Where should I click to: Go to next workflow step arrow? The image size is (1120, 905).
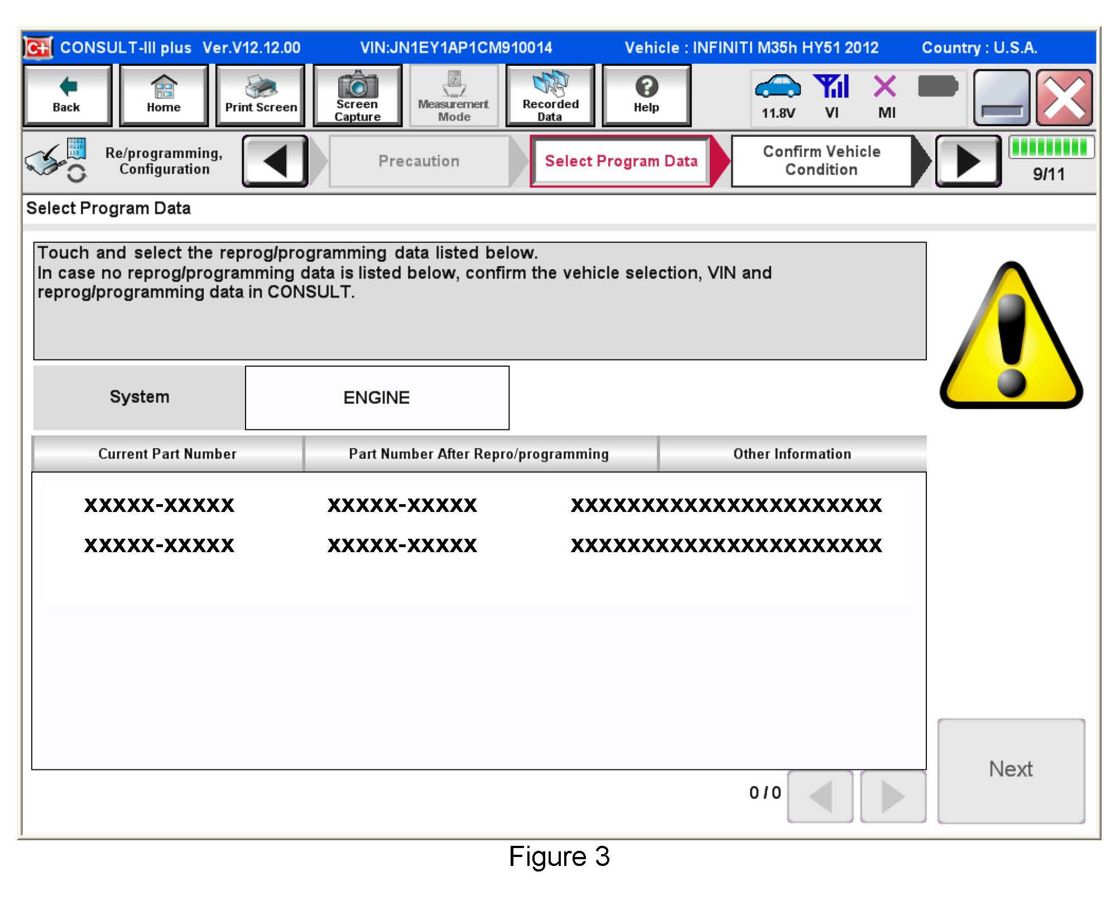click(968, 161)
